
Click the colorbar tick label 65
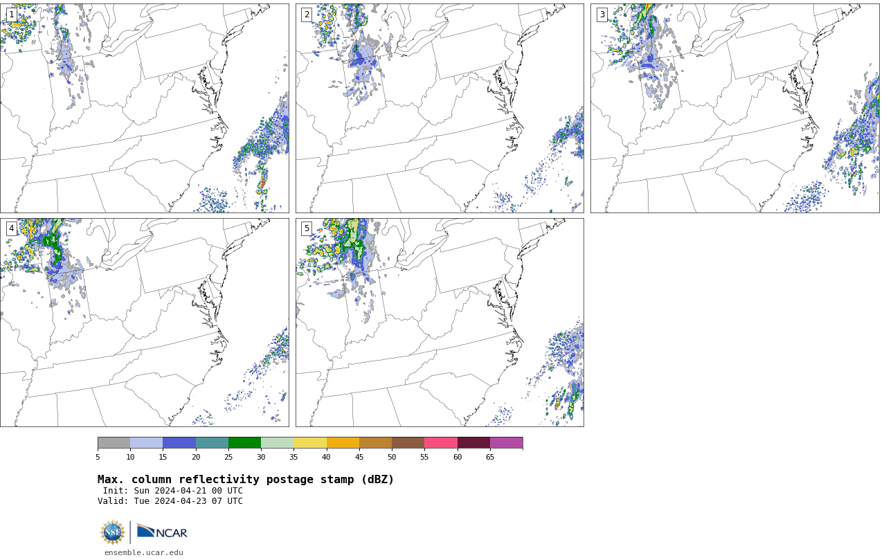point(490,457)
